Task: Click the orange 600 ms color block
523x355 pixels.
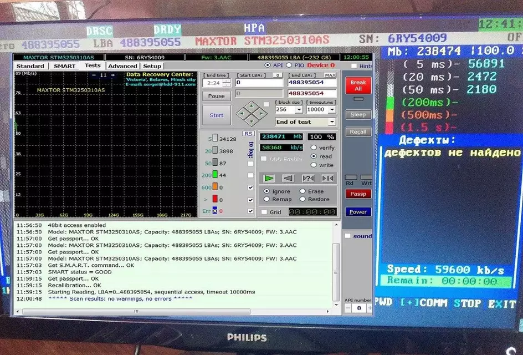Action: [x=215, y=186]
